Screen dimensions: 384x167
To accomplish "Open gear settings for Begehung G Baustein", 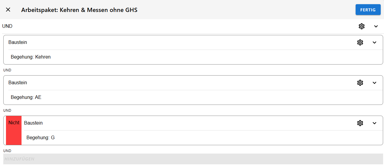I will [360, 123].
